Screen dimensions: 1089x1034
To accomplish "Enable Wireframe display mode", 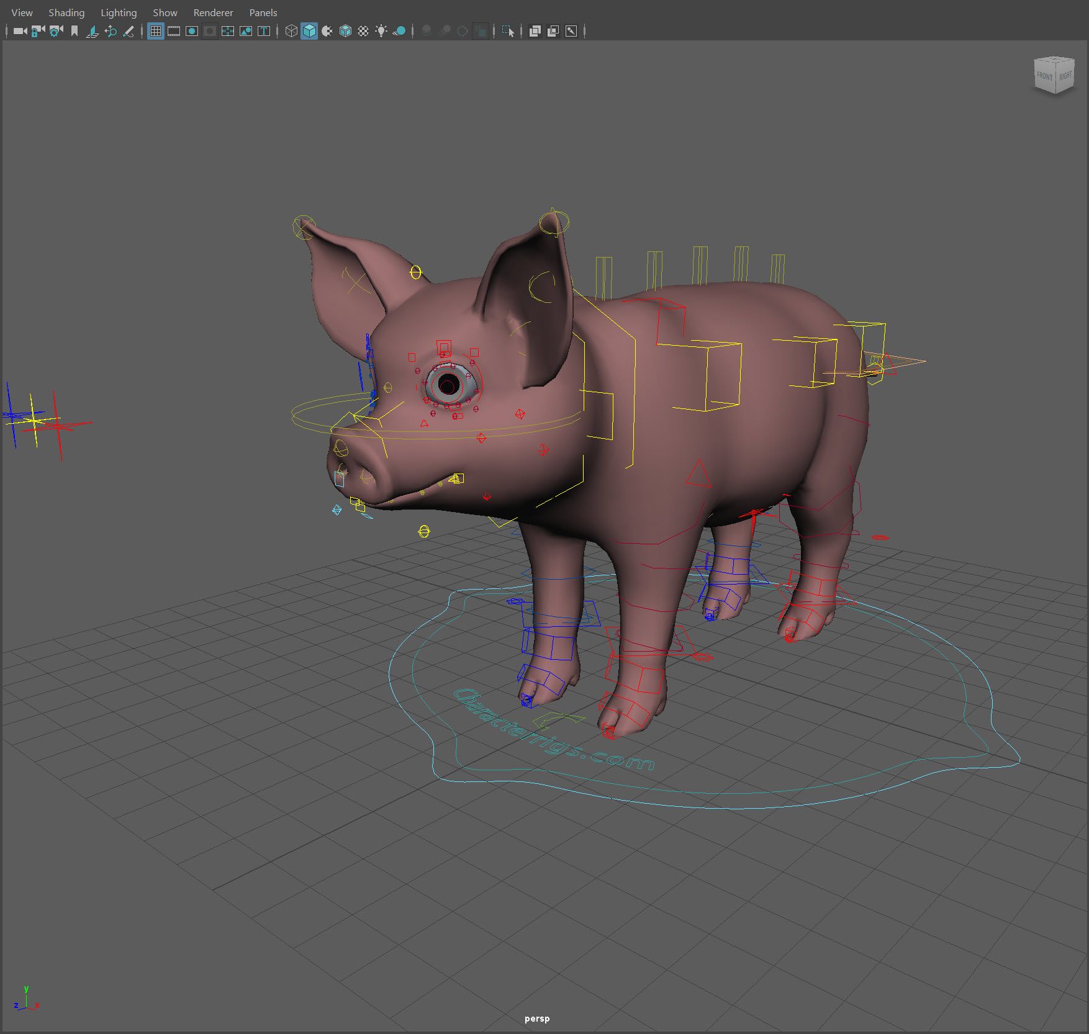I will (x=291, y=31).
